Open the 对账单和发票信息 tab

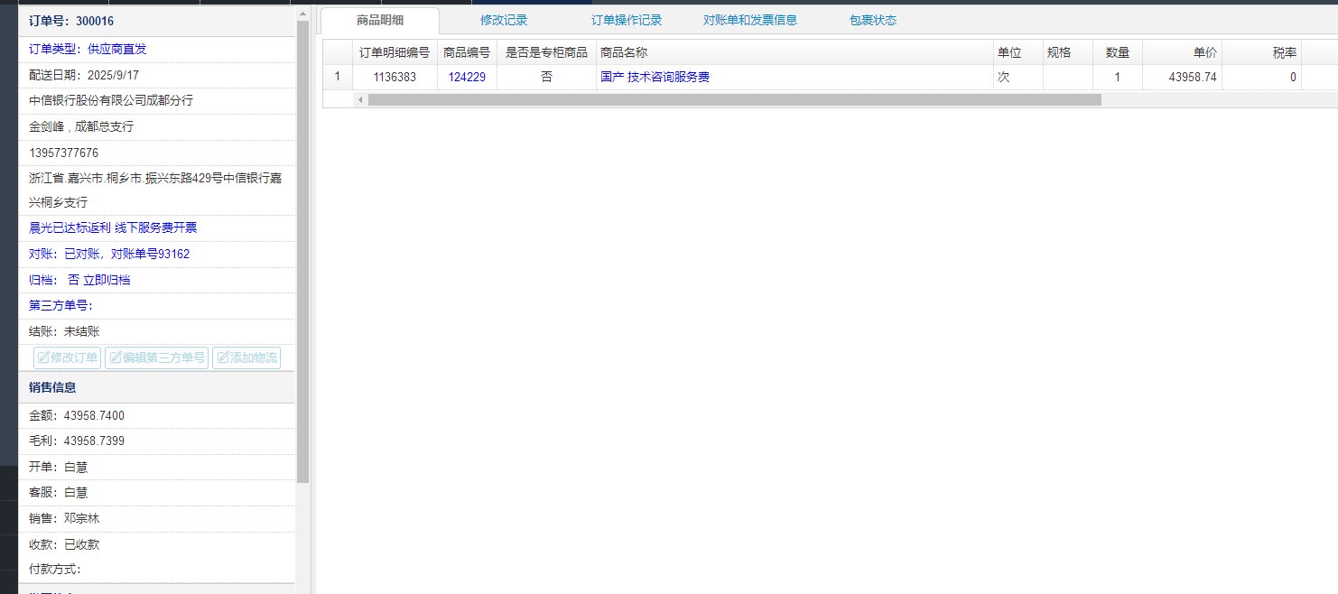tap(750, 20)
